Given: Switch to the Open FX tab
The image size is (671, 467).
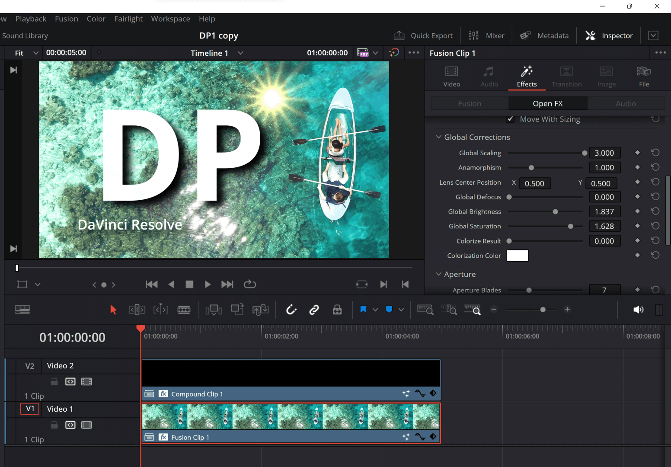Looking at the screenshot, I should [x=547, y=103].
